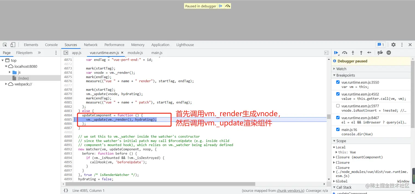
Task: Click debugger sidebar vertical scrollbar
Action: click(x=413, y=94)
